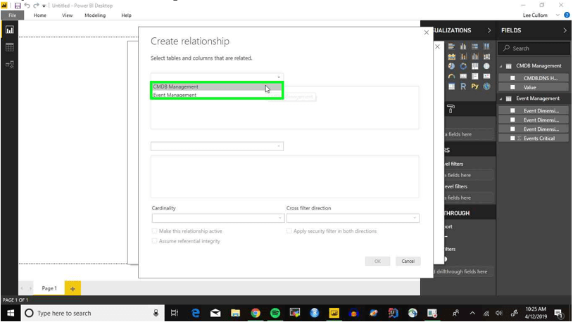This screenshot has width=573, height=322.
Task: Open the second table selection dropdown
Action: click(x=217, y=146)
